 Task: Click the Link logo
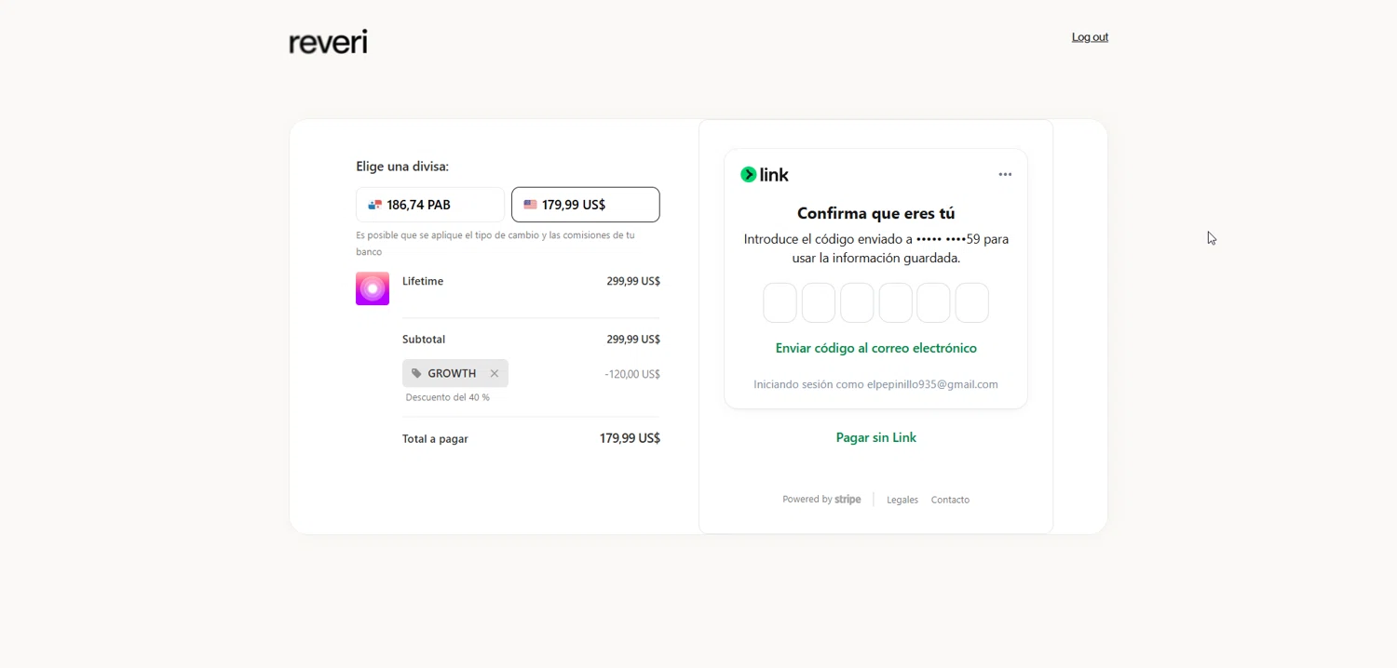(x=765, y=175)
